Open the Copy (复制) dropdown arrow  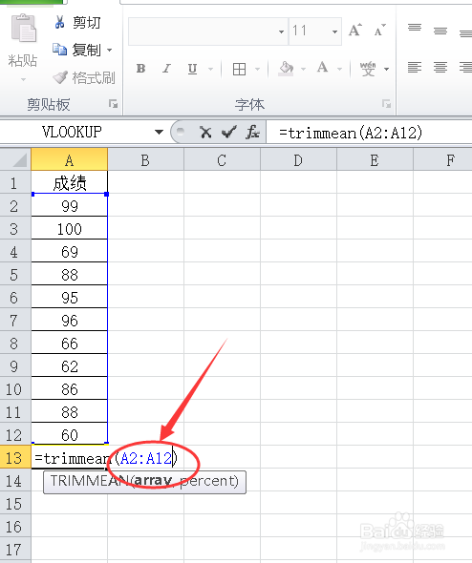109,50
